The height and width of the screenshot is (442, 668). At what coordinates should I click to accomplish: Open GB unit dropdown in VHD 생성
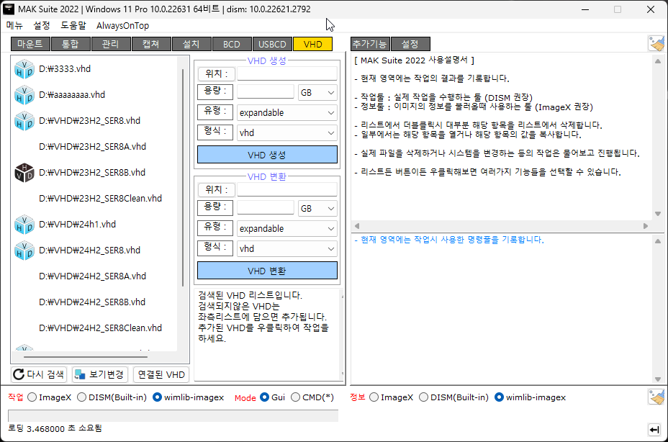pos(317,92)
